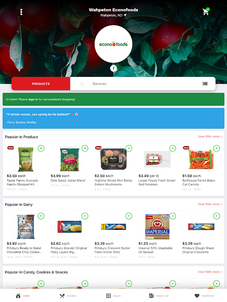Screen dimensions: 227x302
Task: Add Taylor Farms Avocado Ranch Kit to cart
Action: tap(41, 148)
